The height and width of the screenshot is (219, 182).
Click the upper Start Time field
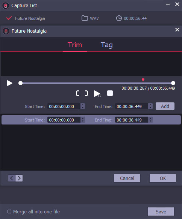coord(64,106)
